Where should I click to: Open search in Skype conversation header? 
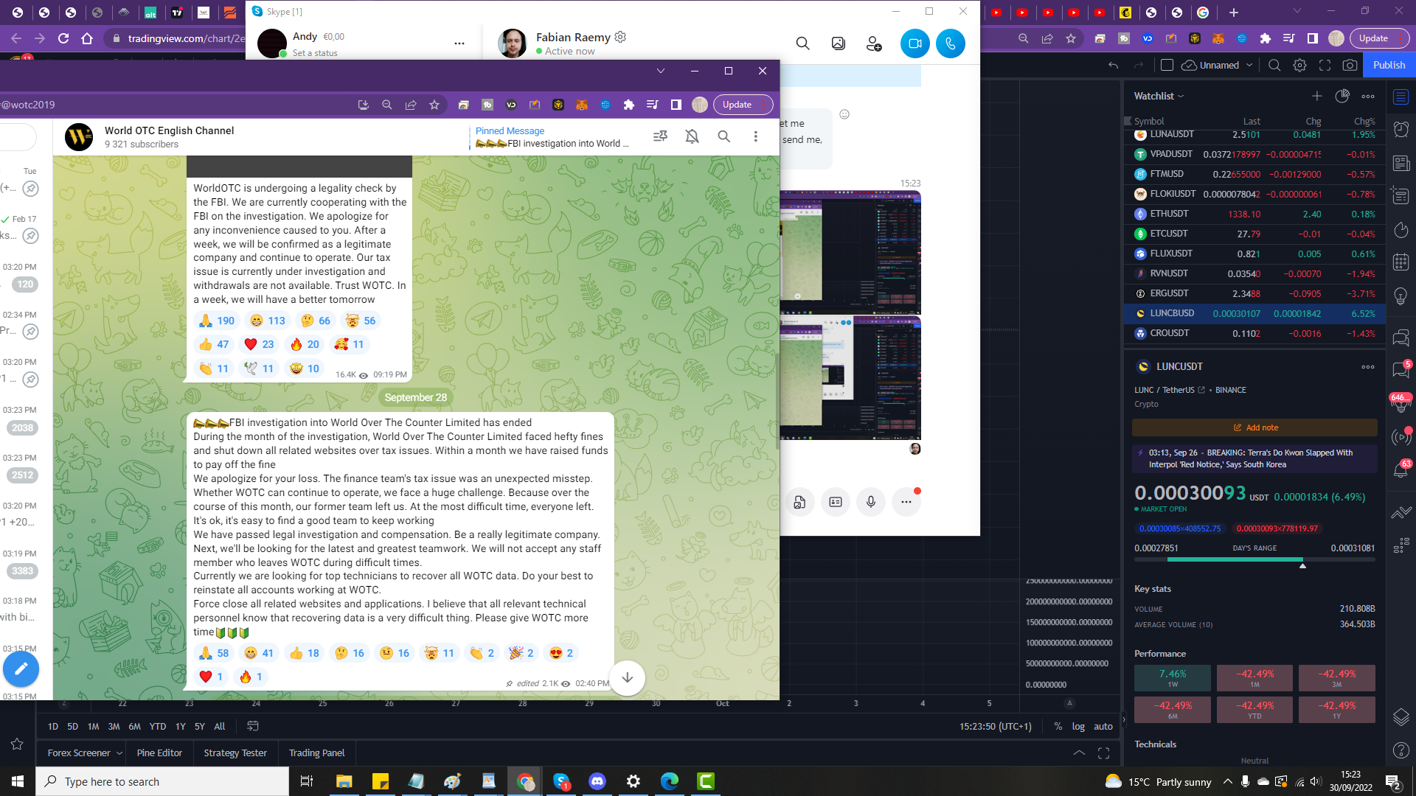click(802, 43)
